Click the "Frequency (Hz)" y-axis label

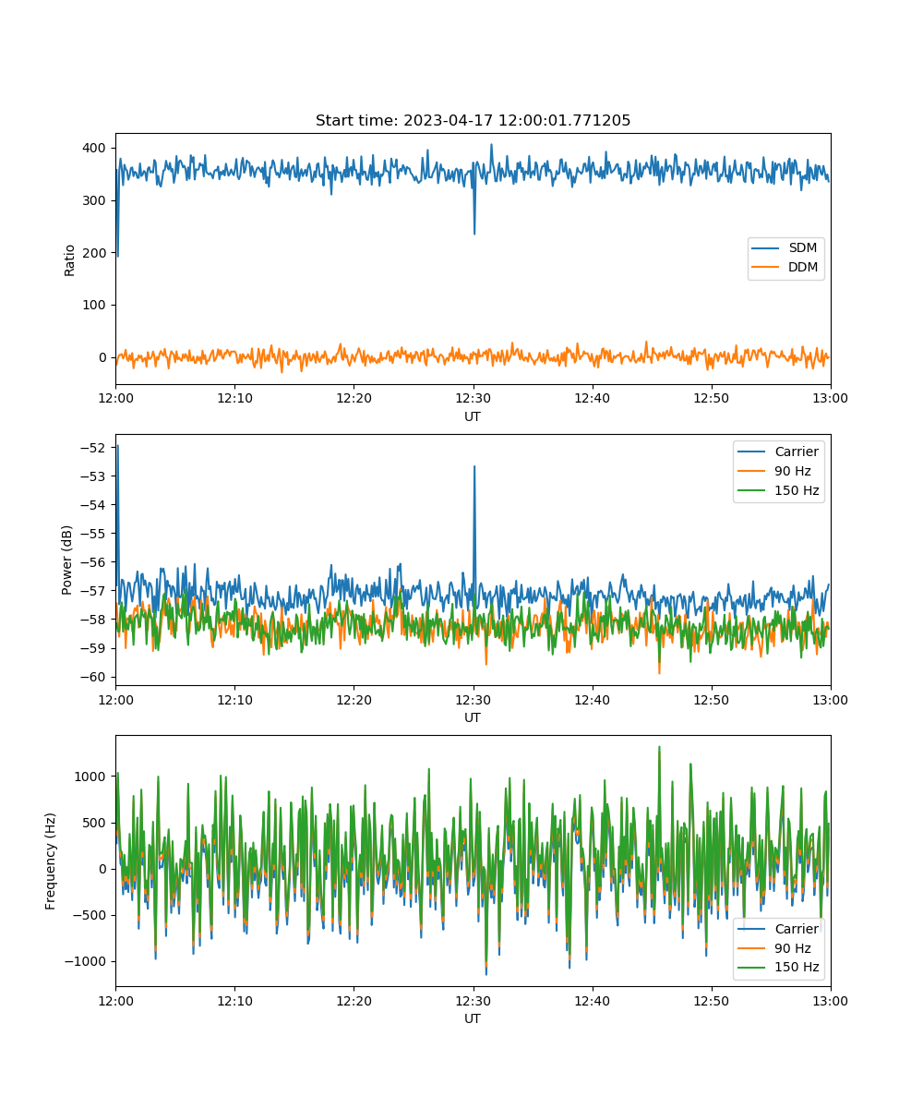[x=50, y=861]
